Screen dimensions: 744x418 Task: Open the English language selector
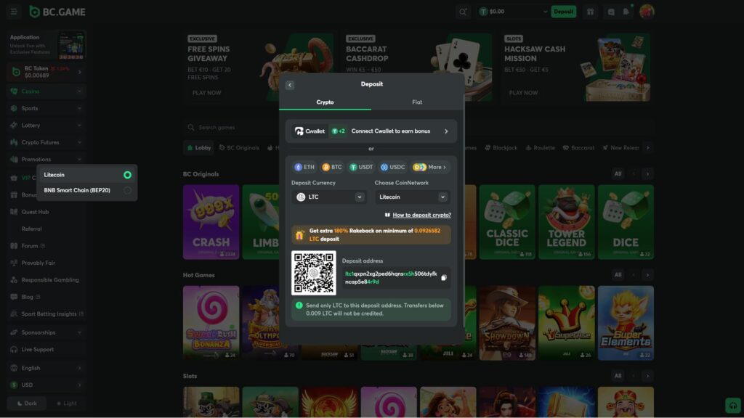(46, 368)
